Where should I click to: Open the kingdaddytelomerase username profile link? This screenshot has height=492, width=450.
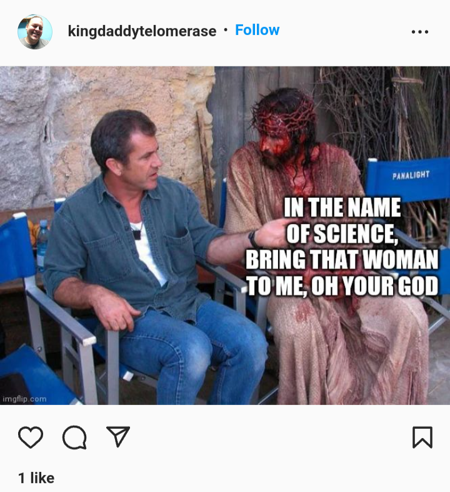(142, 31)
